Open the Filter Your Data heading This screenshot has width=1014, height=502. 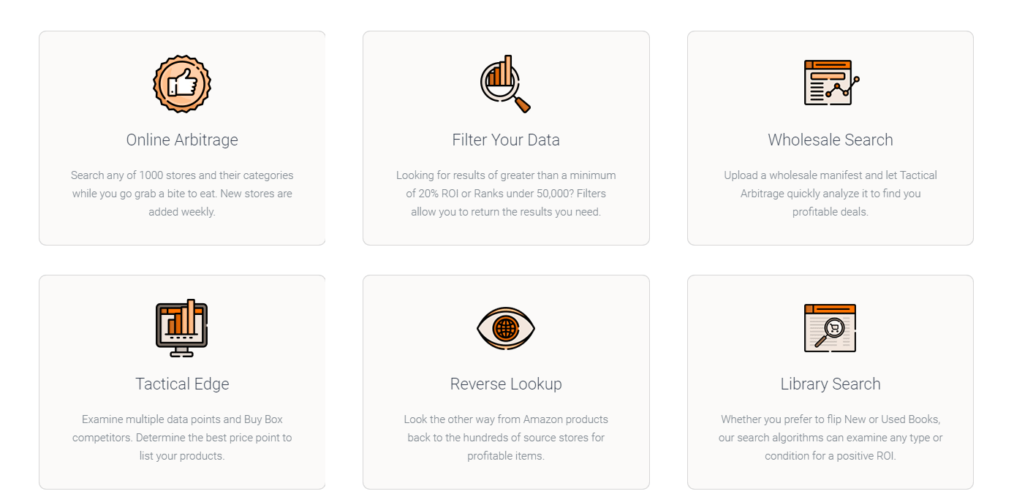[x=506, y=140]
